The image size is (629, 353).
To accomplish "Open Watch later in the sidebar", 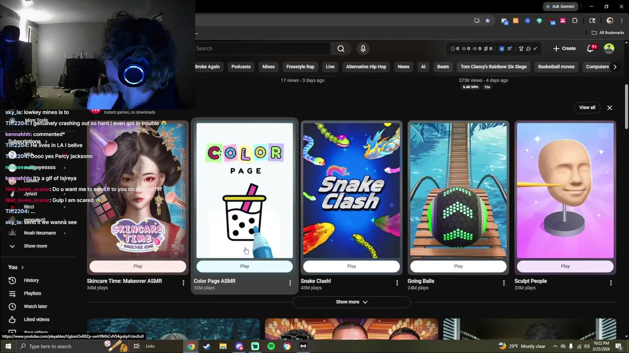I will click(35, 306).
